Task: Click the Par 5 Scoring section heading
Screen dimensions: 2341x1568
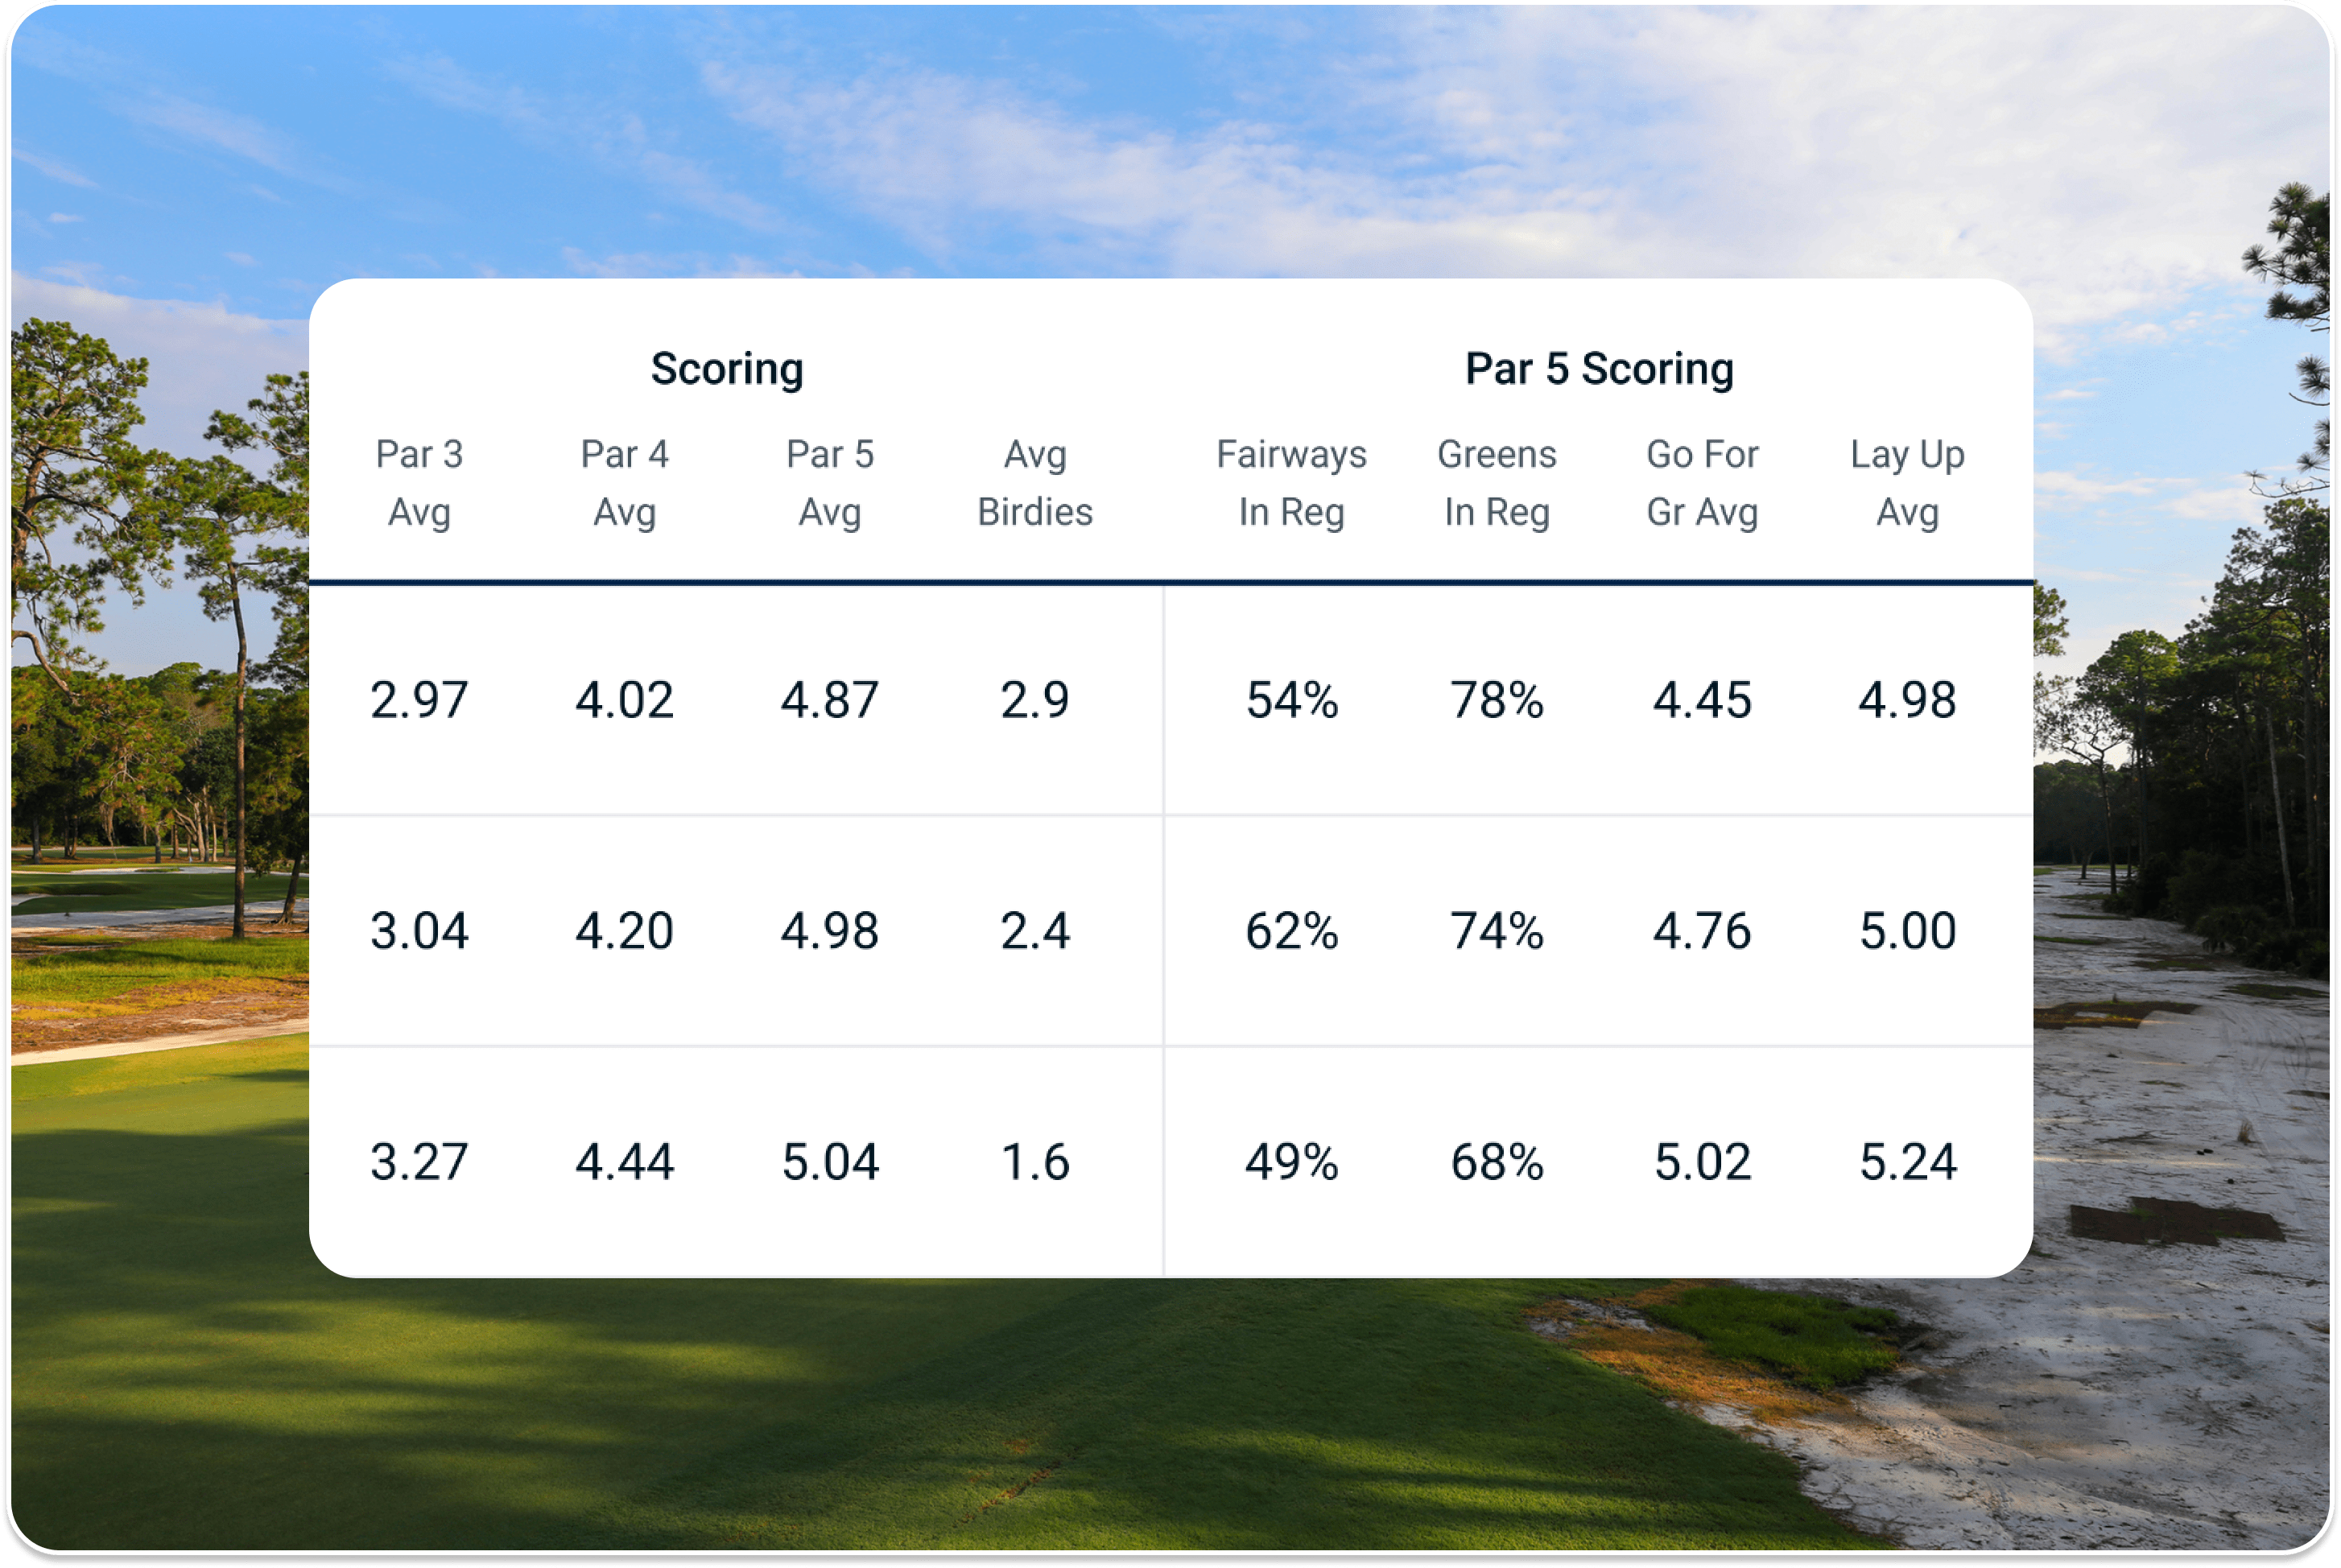Action: 1599,369
